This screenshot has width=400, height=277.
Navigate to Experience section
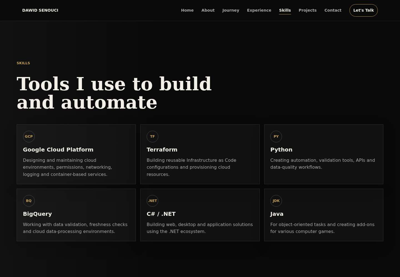(259, 10)
